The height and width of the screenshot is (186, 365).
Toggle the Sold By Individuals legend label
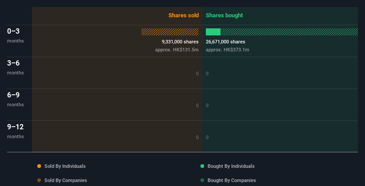pos(65,166)
